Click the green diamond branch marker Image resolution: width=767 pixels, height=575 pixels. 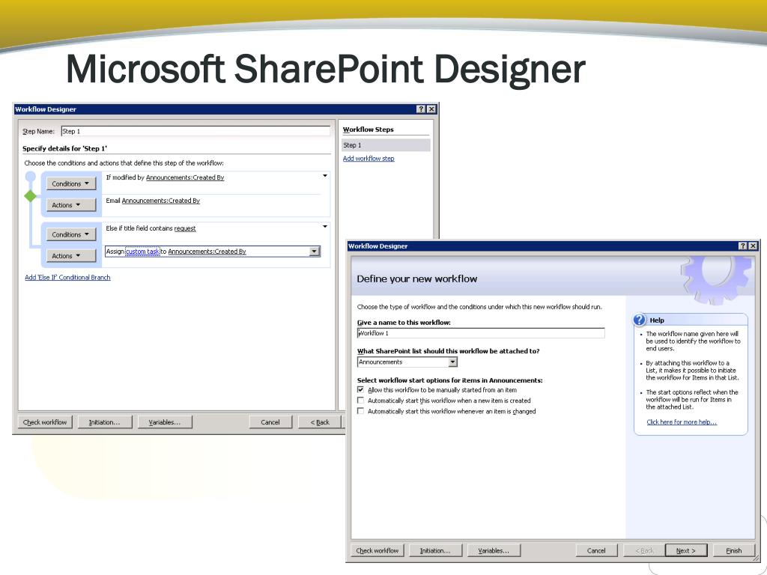tap(30, 196)
